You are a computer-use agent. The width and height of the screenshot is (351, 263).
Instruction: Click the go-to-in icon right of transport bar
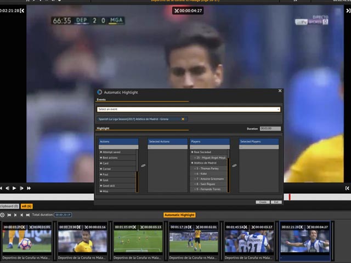click(x=347, y=188)
